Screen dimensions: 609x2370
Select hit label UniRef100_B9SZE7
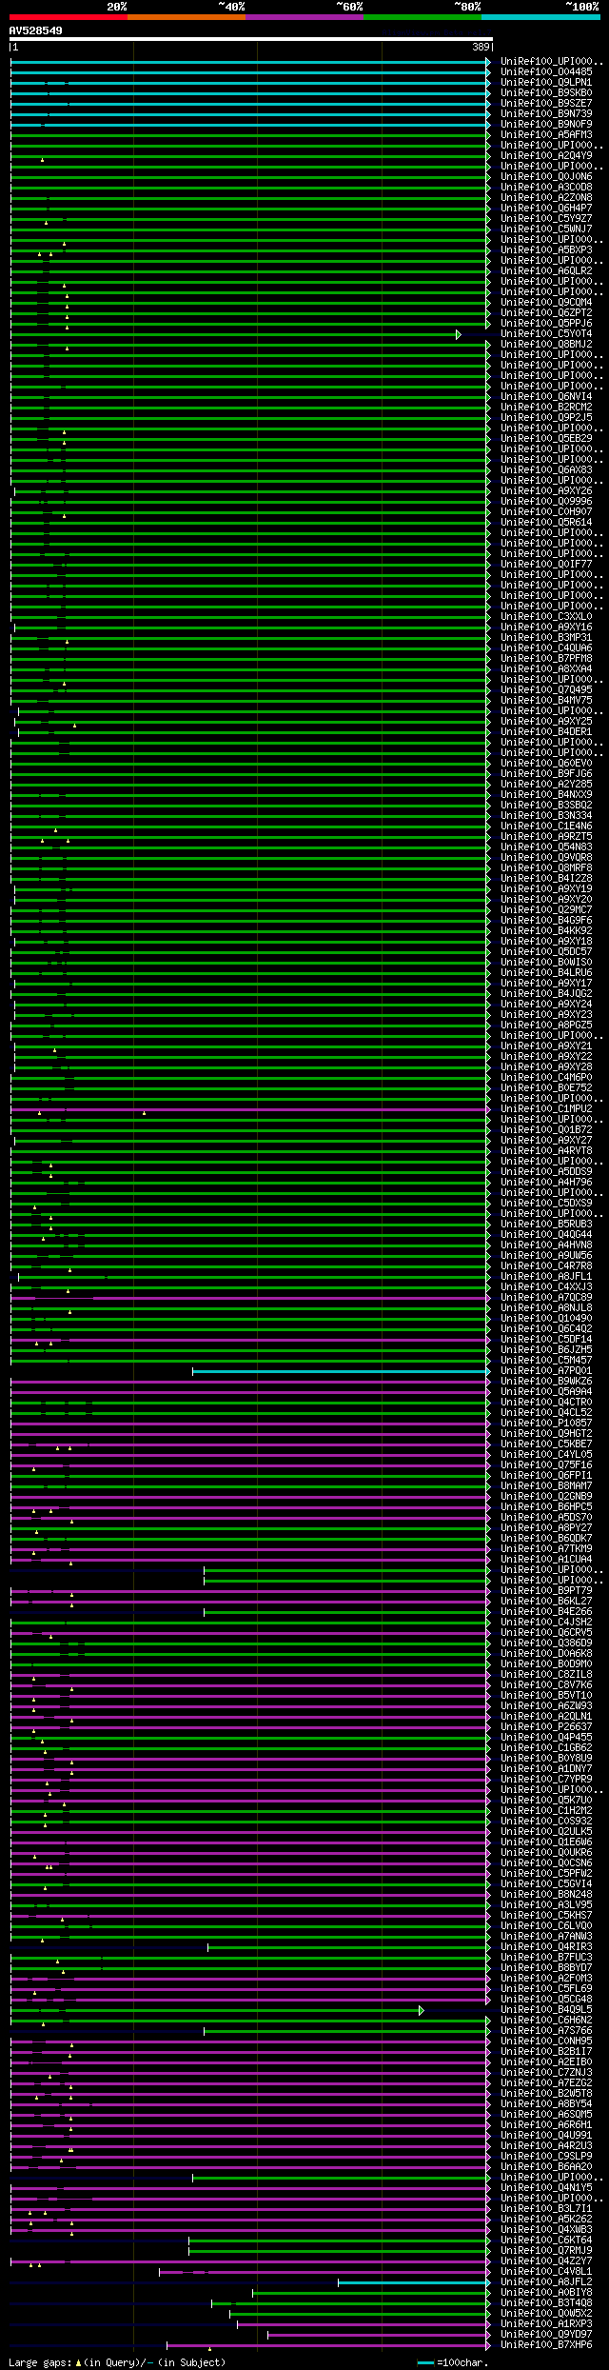pyautogui.click(x=546, y=104)
